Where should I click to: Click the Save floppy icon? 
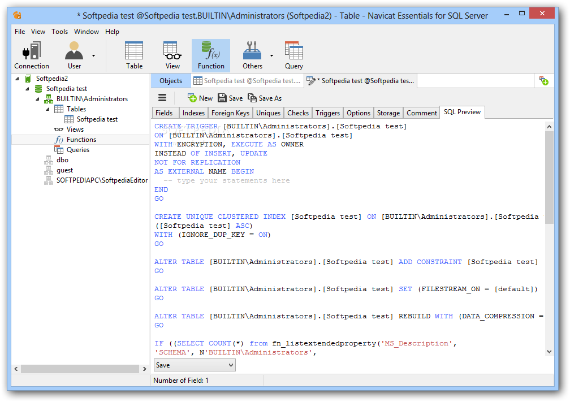[x=222, y=98]
